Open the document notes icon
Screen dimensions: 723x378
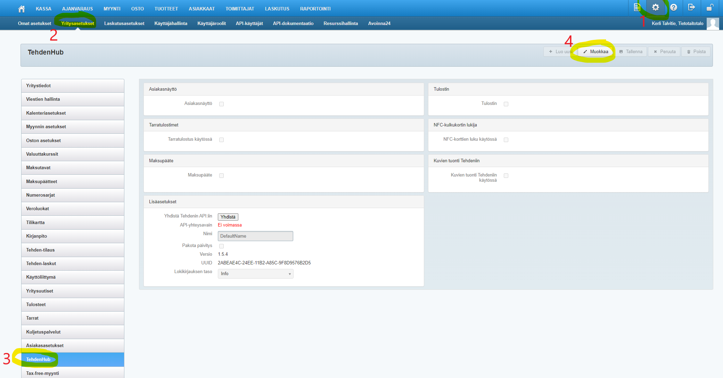[x=637, y=7]
